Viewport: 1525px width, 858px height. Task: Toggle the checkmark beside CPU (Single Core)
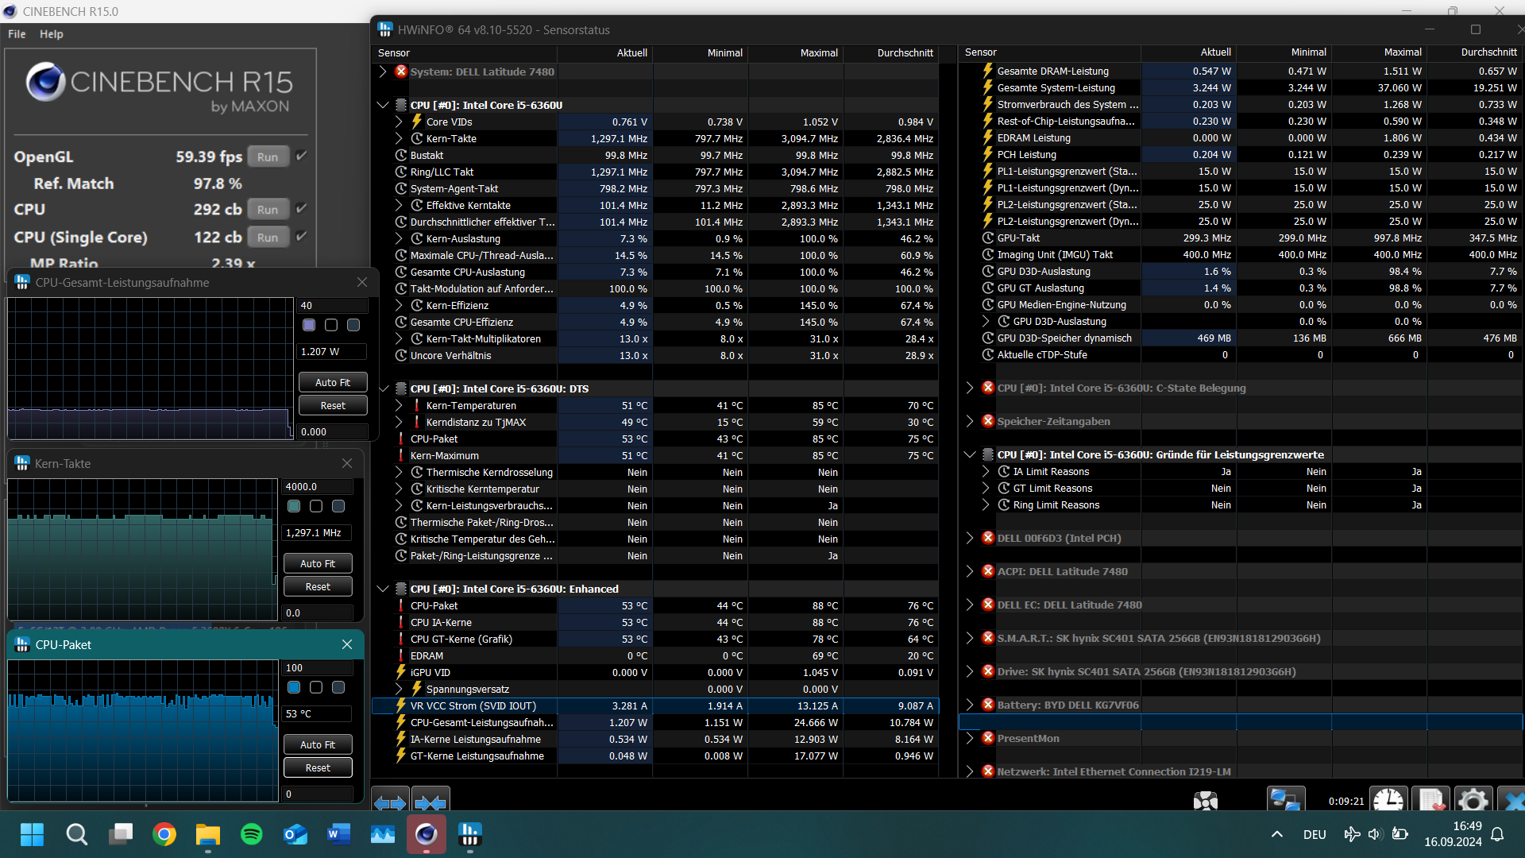pos(302,237)
